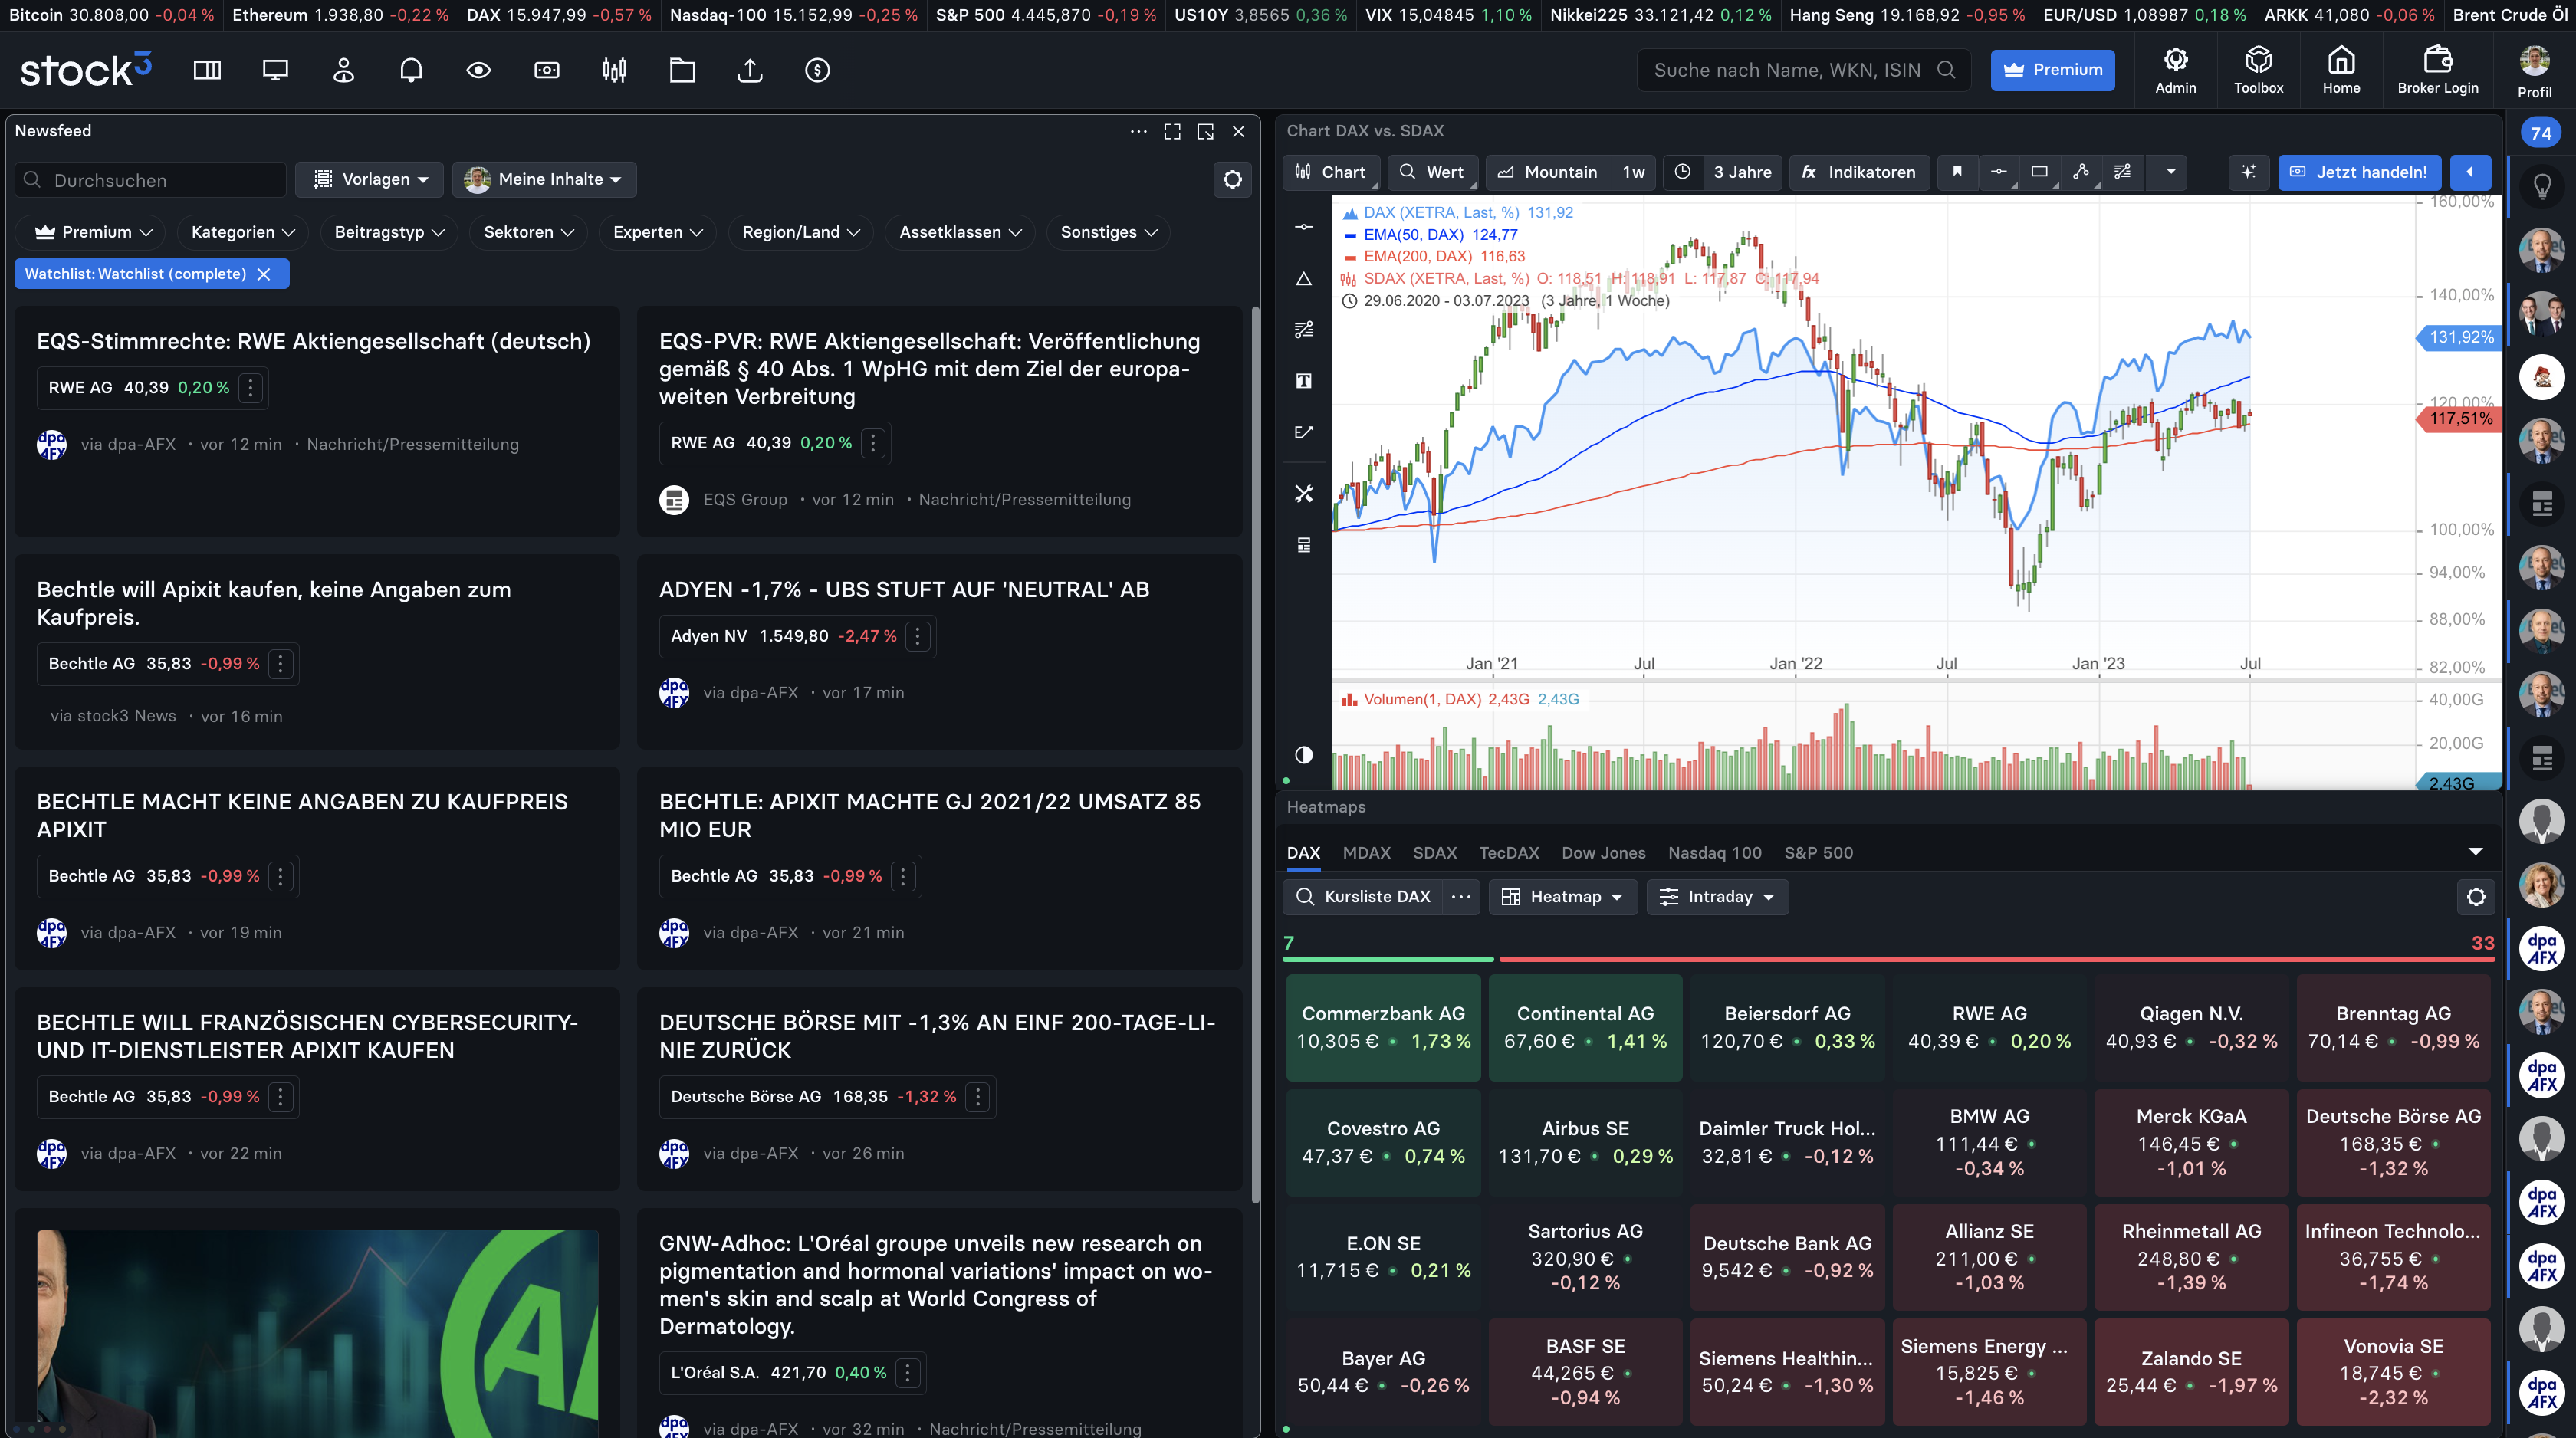Click the bookmark flag icon in chart toolbar
The width and height of the screenshot is (2576, 1438).
tap(1957, 172)
